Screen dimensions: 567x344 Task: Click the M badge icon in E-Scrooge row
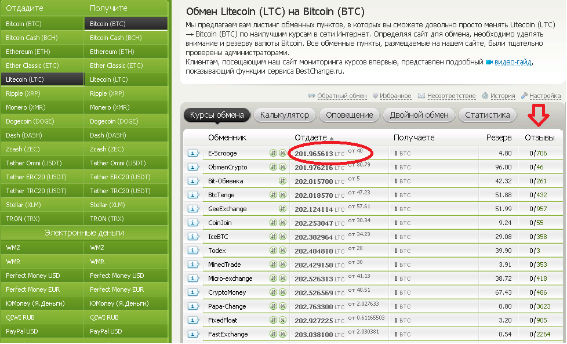(283, 153)
